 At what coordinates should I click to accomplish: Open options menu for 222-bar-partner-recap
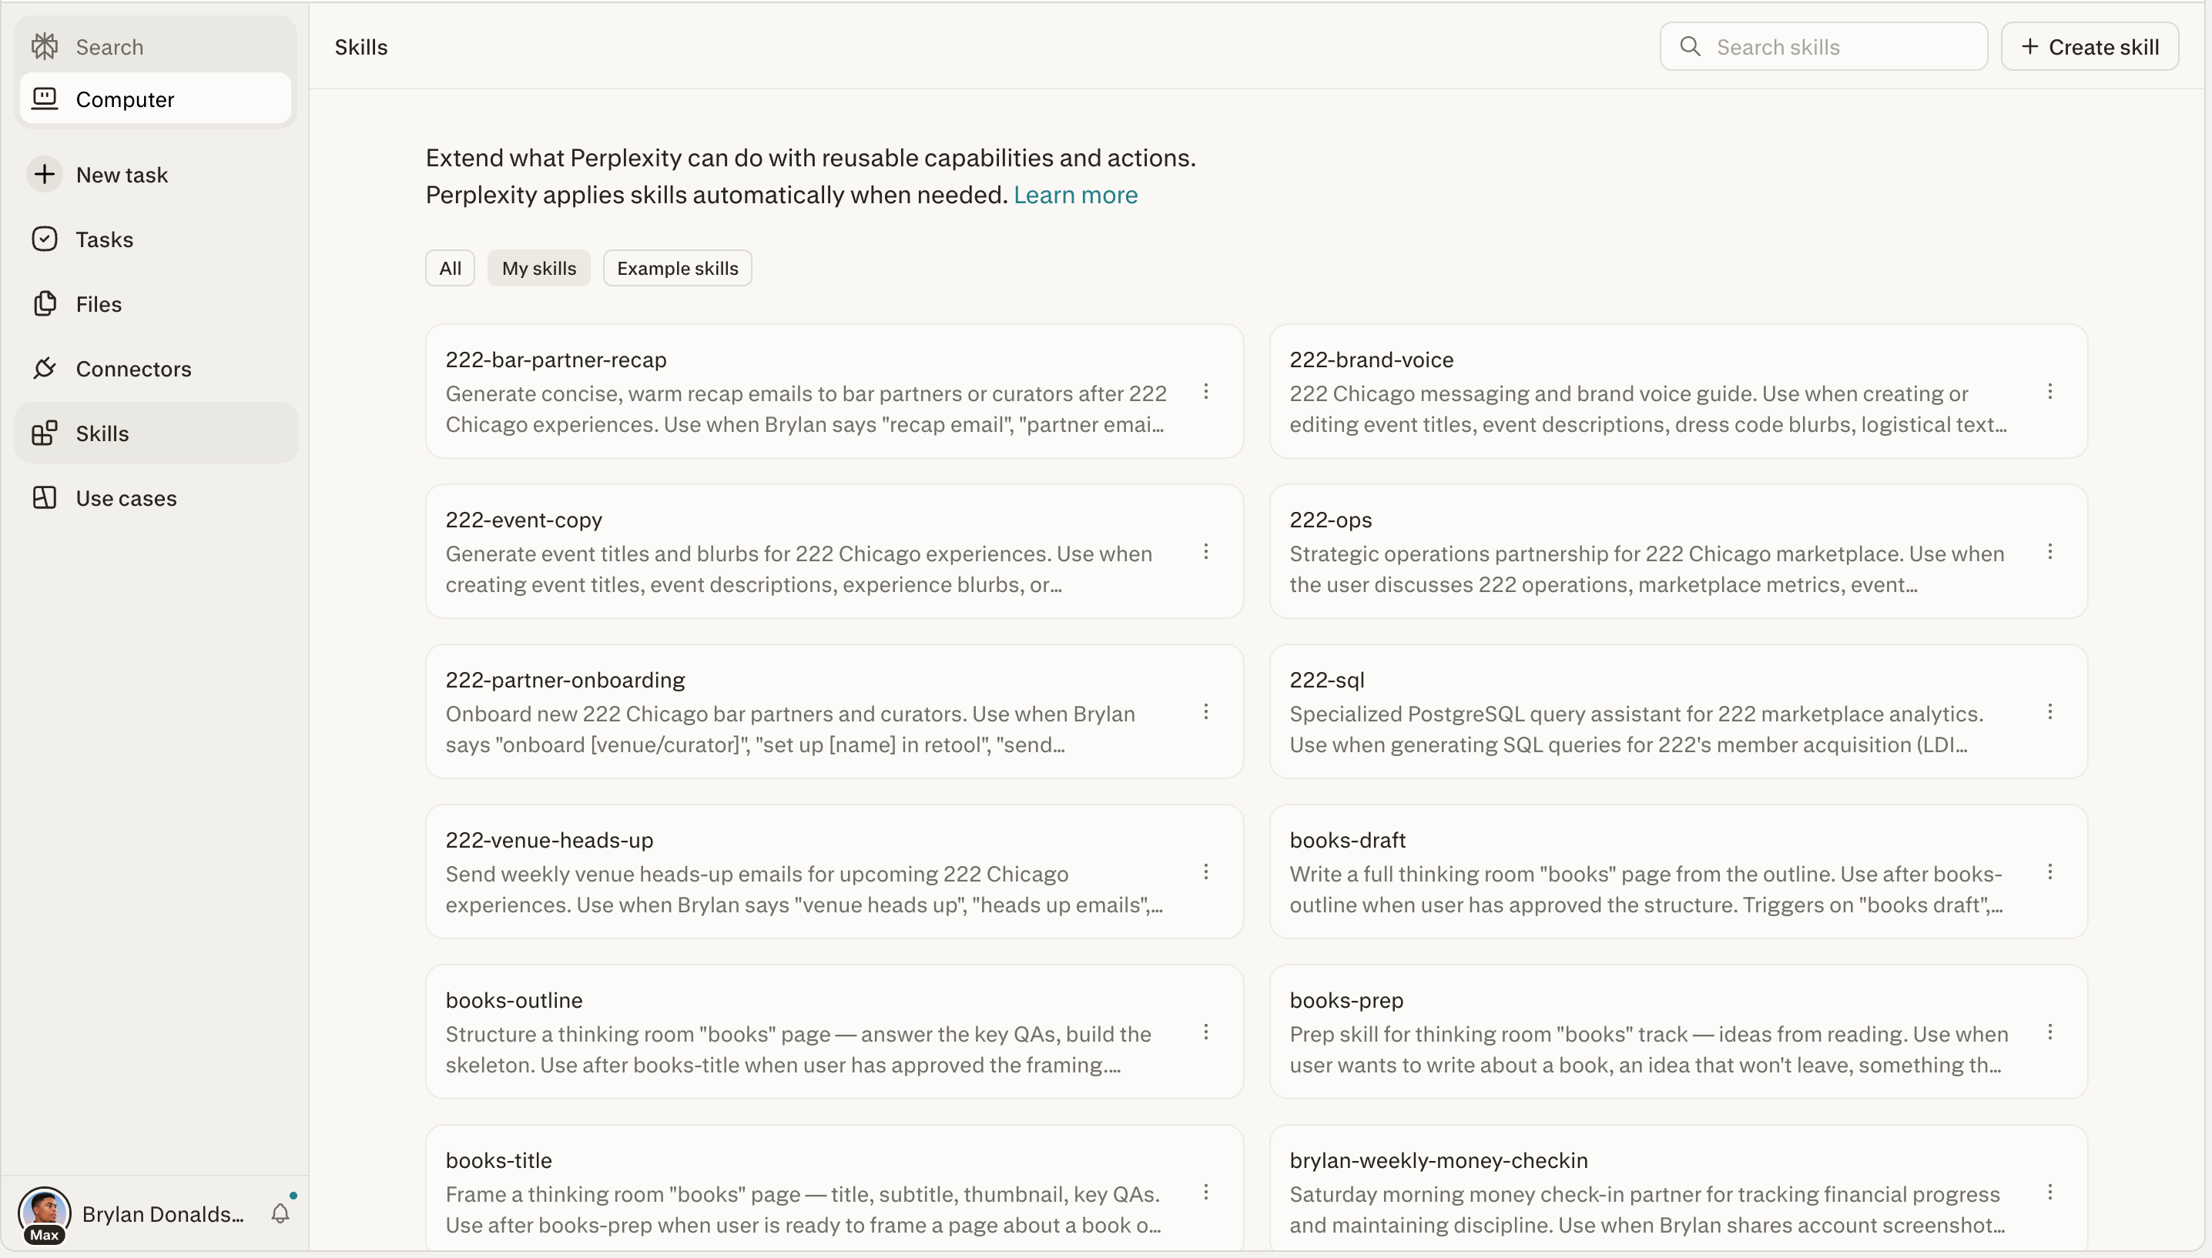coord(1206,393)
